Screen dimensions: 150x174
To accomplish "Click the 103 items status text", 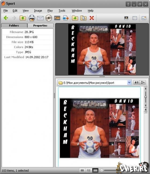I will 15,171.
